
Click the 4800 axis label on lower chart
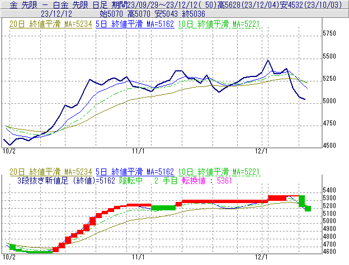(329, 237)
